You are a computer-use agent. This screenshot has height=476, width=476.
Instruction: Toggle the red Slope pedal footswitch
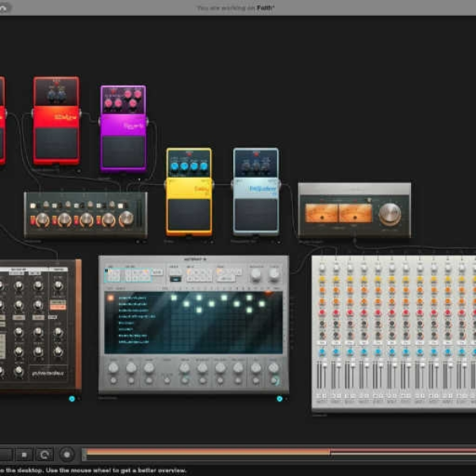click(x=56, y=143)
